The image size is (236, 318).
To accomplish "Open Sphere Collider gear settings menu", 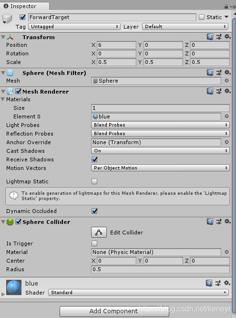I will [x=227, y=222].
